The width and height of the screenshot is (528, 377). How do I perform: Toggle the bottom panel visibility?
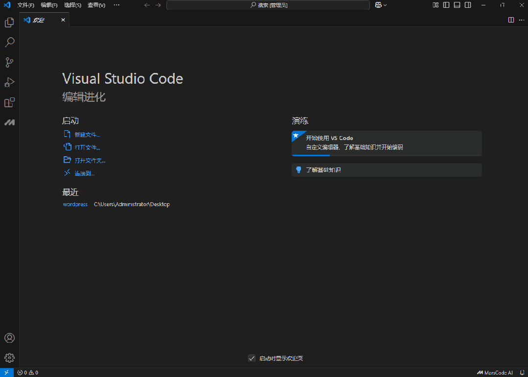click(x=457, y=5)
